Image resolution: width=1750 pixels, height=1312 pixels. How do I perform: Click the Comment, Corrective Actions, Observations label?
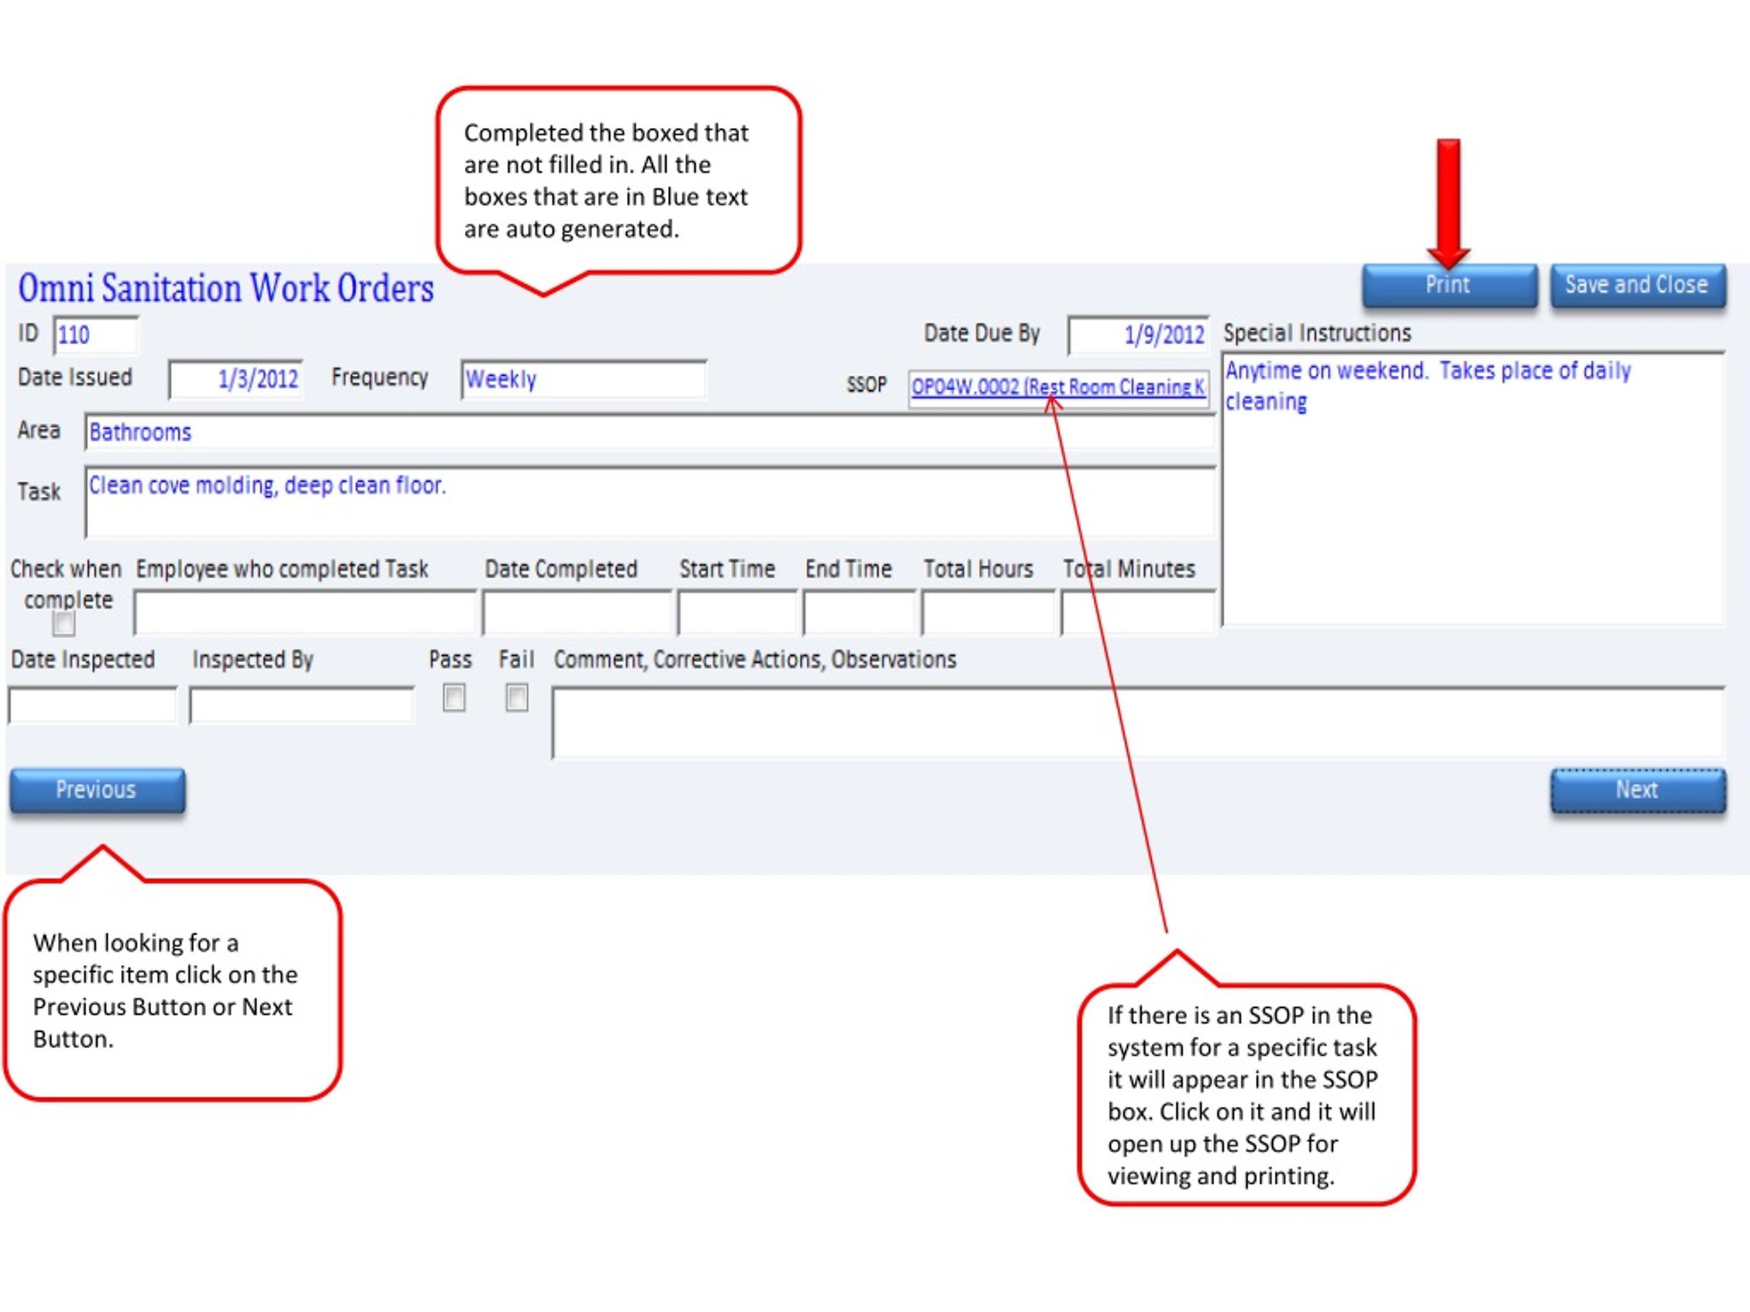coord(755,659)
